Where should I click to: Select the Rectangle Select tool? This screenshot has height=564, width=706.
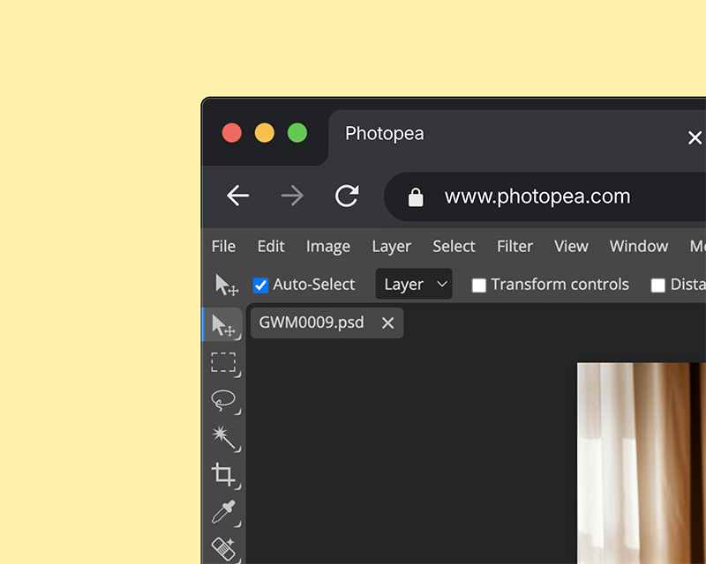(x=224, y=362)
